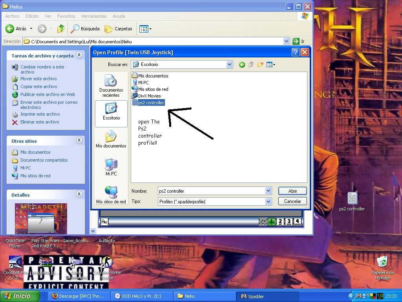Open the Edición menu in Neku window
The width and height of the screenshot is (402, 302).
point(32,16)
